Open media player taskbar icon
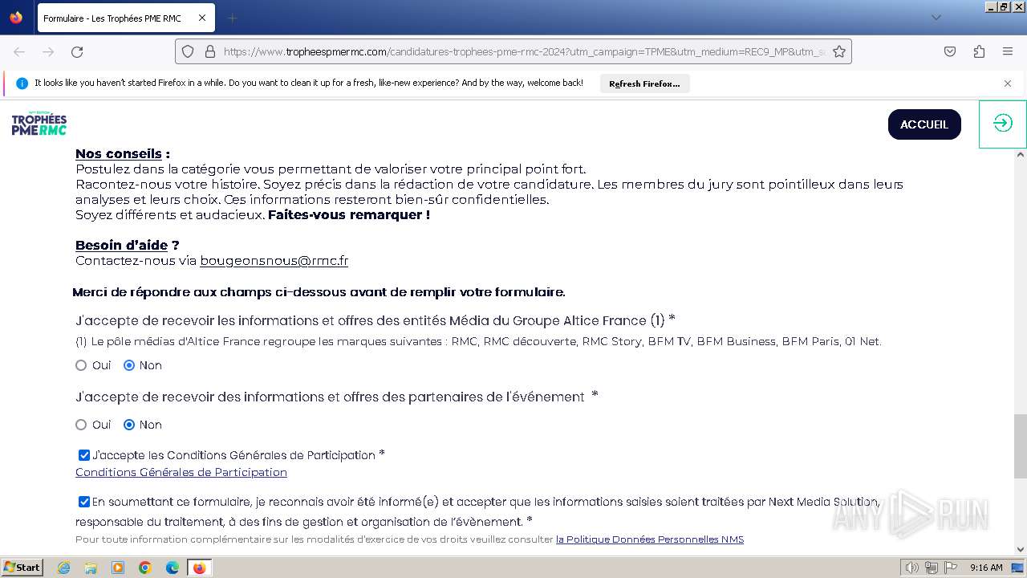 click(118, 568)
